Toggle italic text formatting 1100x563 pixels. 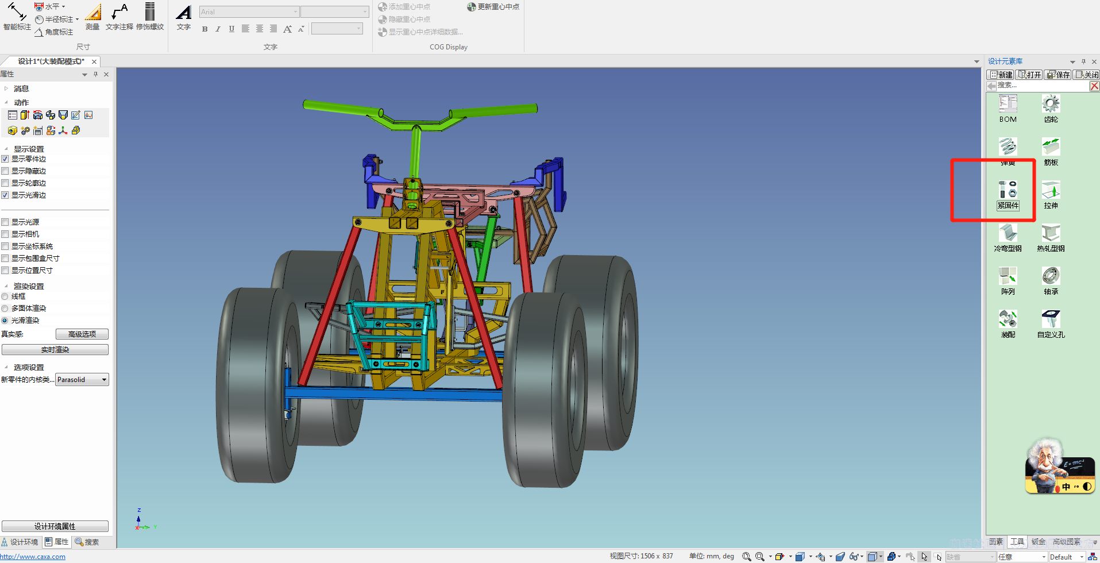coord(218,29)
